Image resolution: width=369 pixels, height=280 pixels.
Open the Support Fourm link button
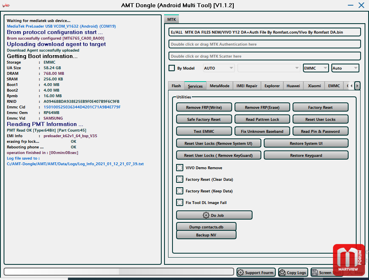pos(256,272)
